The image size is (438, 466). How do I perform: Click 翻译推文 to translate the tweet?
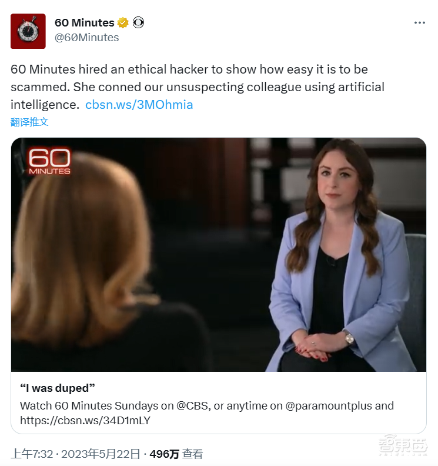(29, 122)
